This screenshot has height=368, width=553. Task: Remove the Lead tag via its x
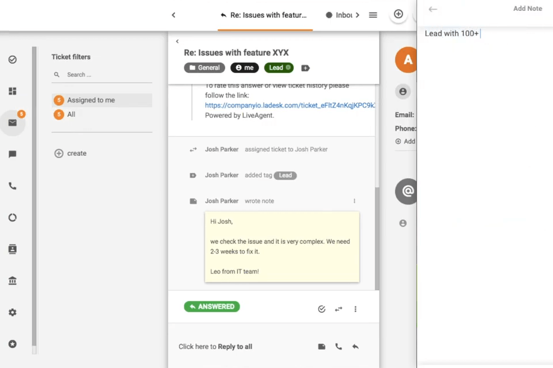click(288, 68)
